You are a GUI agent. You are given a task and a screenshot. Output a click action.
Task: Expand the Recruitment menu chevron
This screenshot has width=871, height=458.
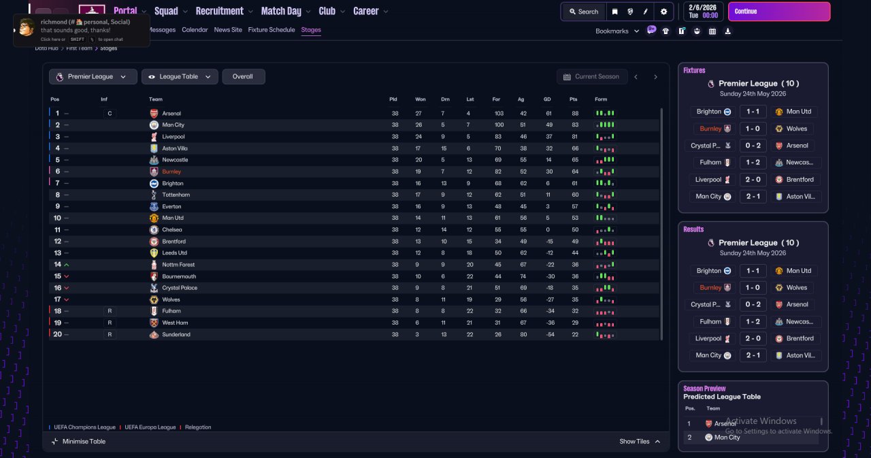(249, 12)
